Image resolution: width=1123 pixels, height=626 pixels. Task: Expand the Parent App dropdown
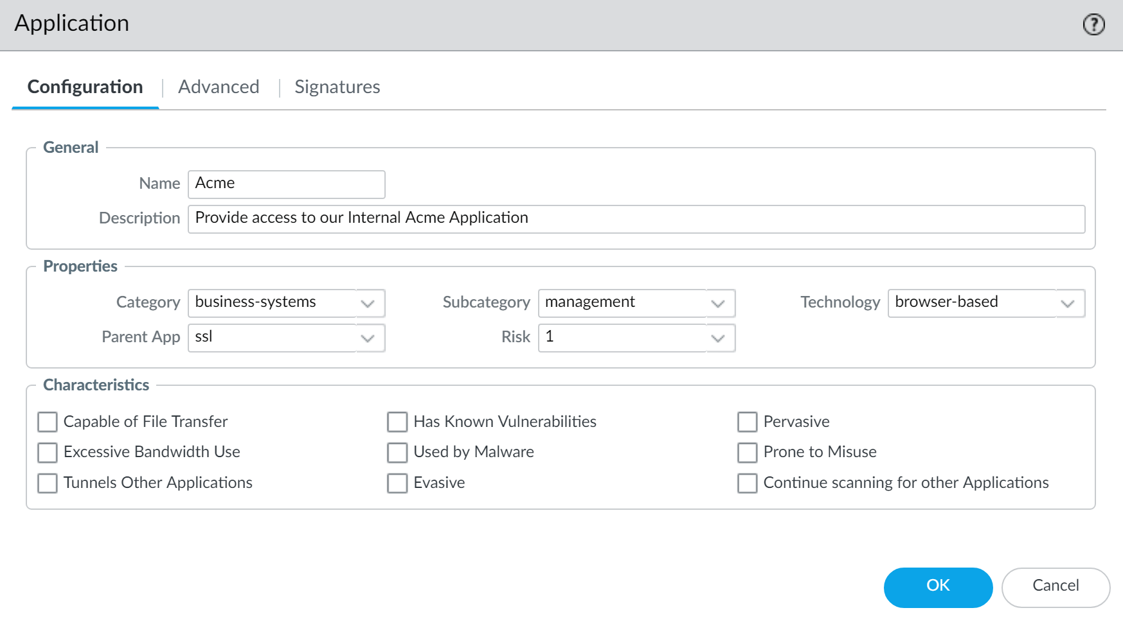[x=368, y=338]
